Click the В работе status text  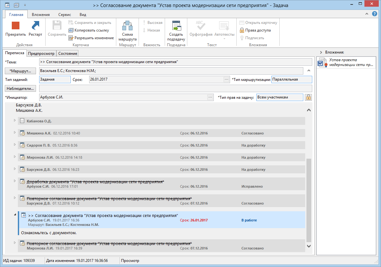point(249,220)
